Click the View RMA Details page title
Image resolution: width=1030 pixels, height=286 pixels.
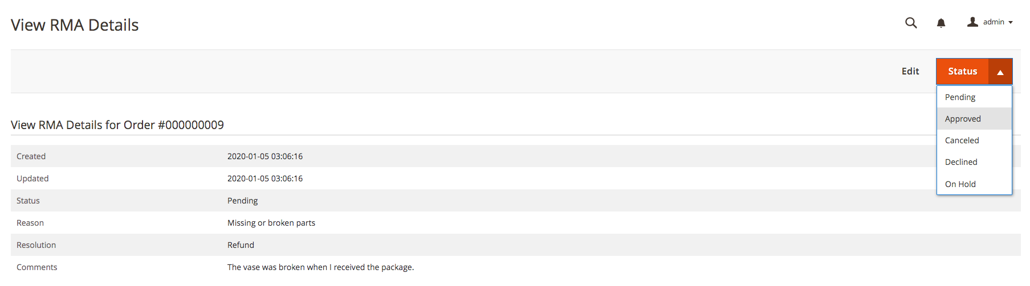click(x=75, y=25)
